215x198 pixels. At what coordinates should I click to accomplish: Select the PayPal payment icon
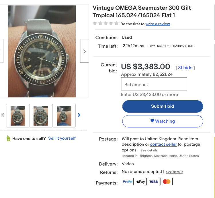[x=128, y=182]
